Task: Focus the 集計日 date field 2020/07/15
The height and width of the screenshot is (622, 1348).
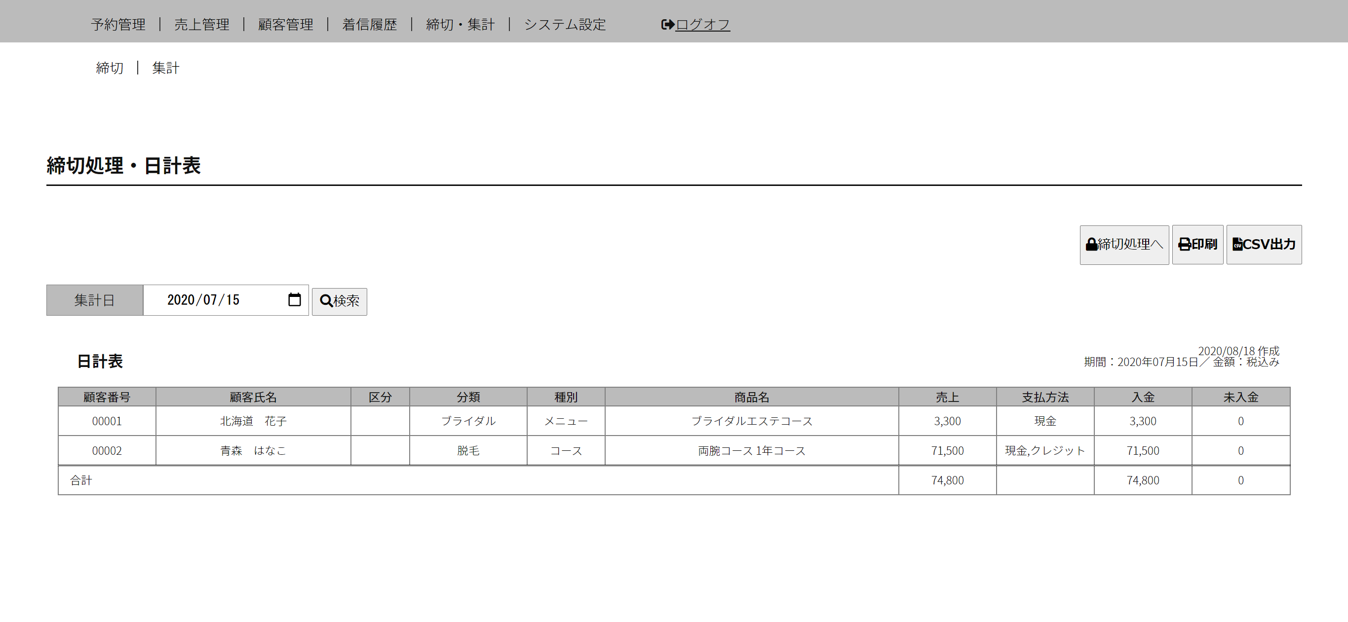Action: tap(226, 300)
